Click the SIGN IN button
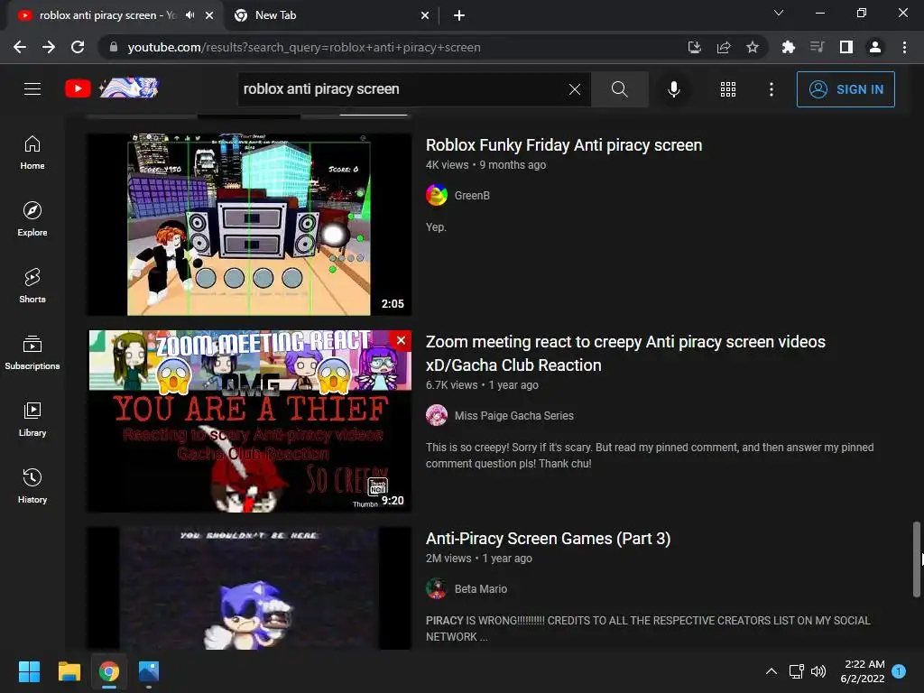 click(845, 89)
